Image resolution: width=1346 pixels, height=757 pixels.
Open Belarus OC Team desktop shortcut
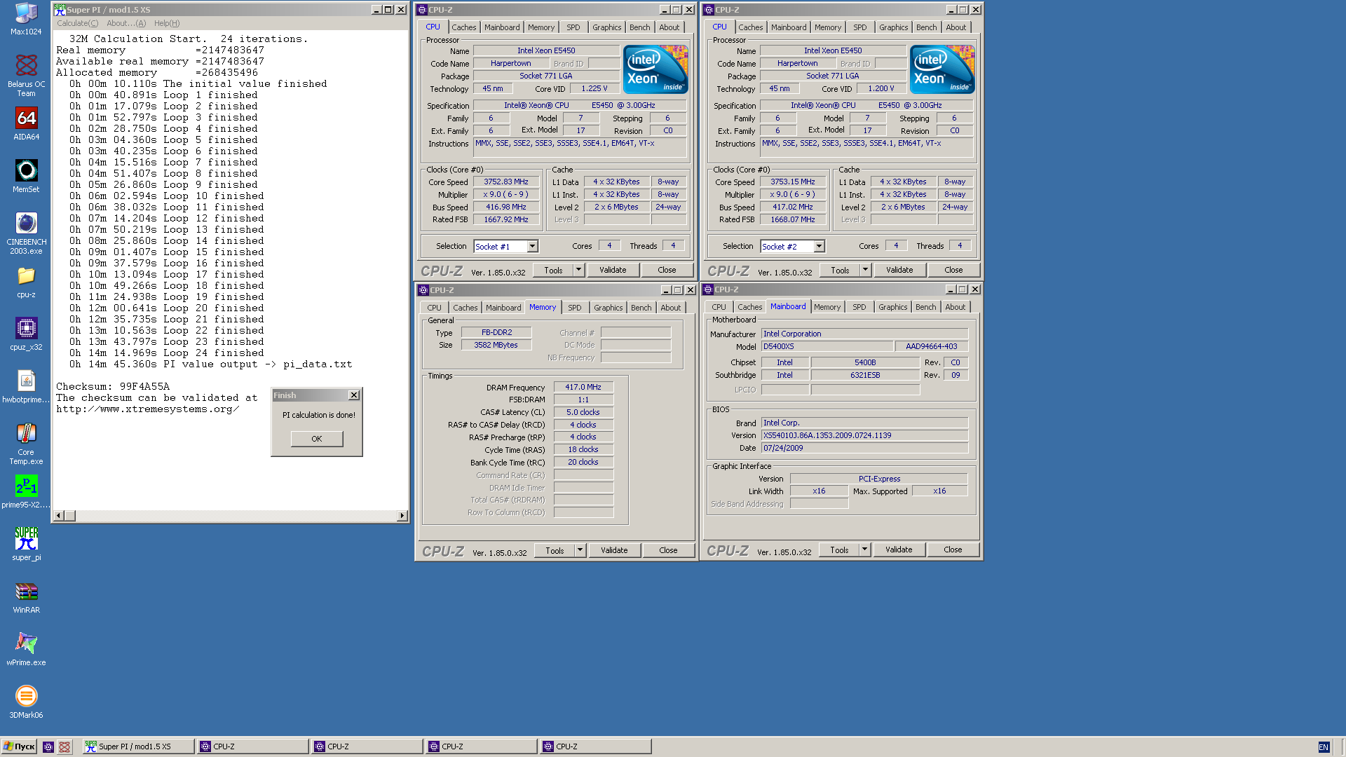[x=26, y=76]
